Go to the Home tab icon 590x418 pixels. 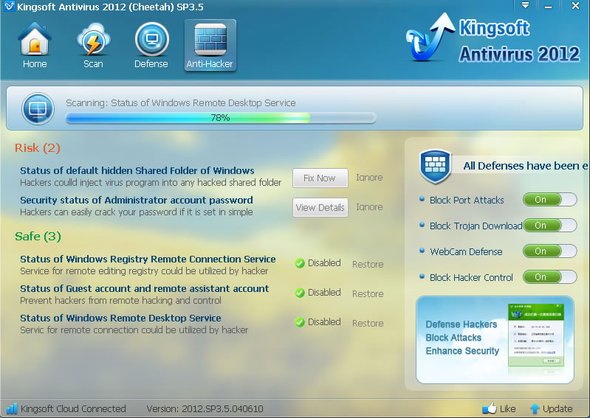pos(34,39)
